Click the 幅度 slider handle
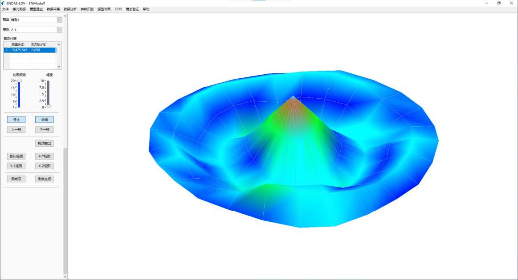The height and width of the screenshot is (280, 518). tap(49, 106)
